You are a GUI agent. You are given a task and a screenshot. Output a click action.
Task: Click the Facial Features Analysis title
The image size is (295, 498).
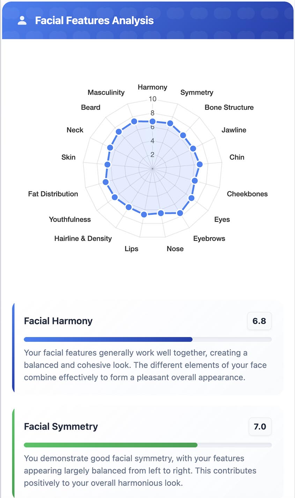click(94, 21)
